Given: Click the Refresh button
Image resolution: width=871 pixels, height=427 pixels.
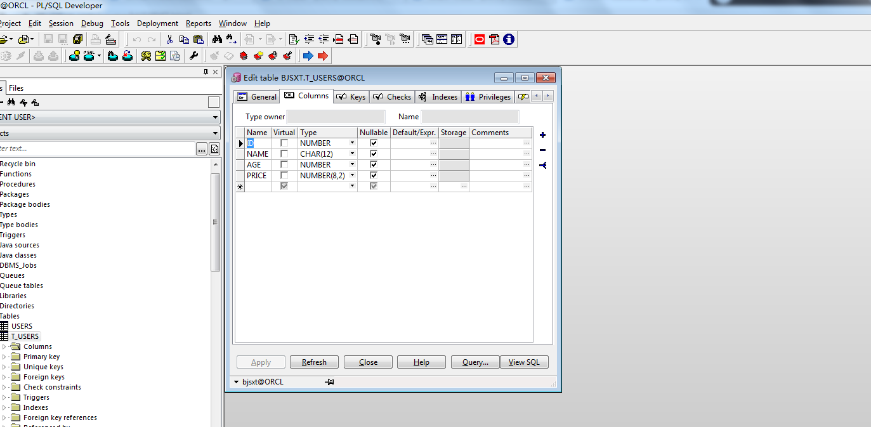Looking at the screenshot, I should coord(314,362).
